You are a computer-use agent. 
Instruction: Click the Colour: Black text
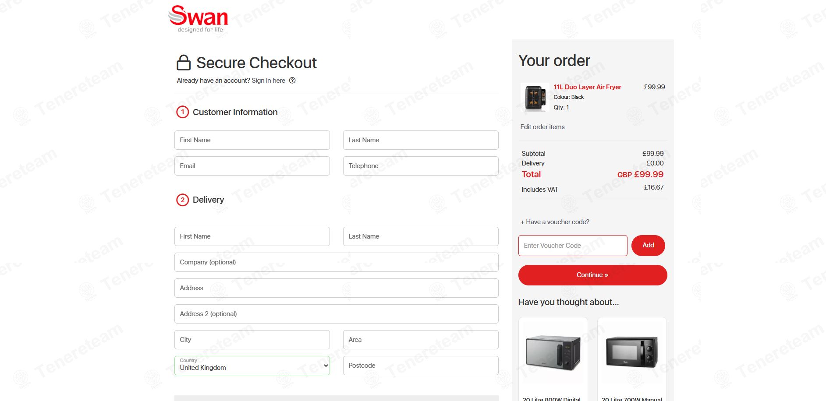click(568, 97)
